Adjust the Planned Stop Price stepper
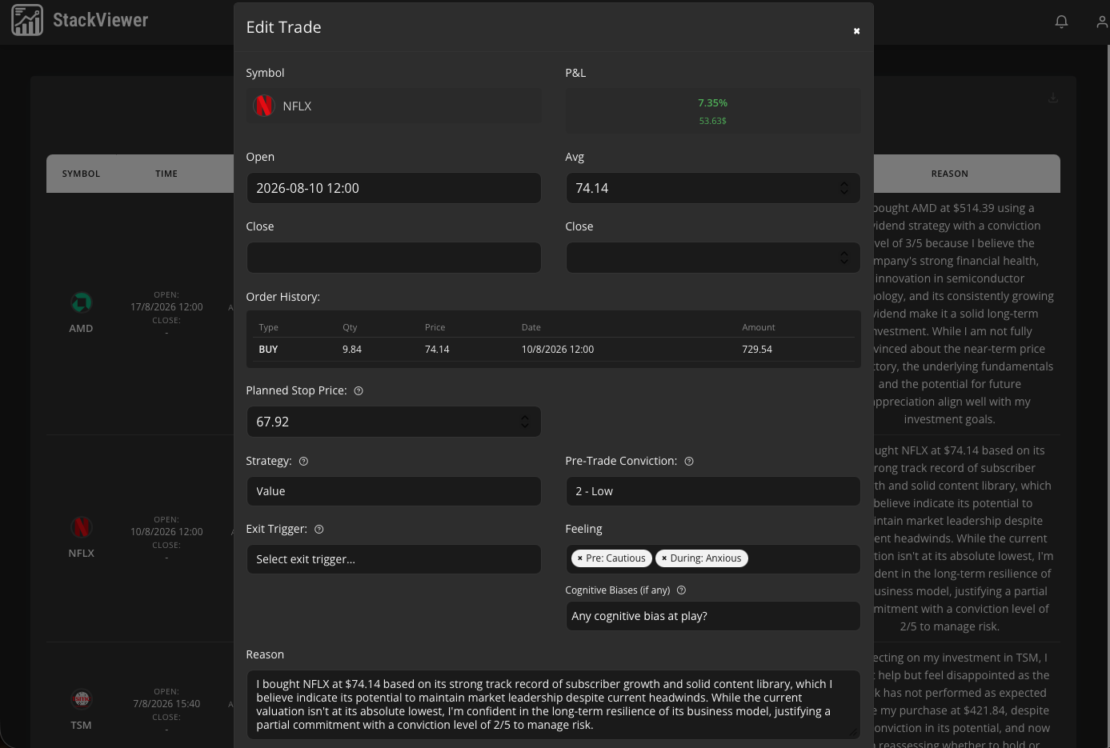Image resolution: width=1110 pixels, height=748 pixels. (525, 422)
